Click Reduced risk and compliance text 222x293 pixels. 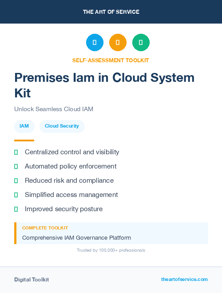69,181
